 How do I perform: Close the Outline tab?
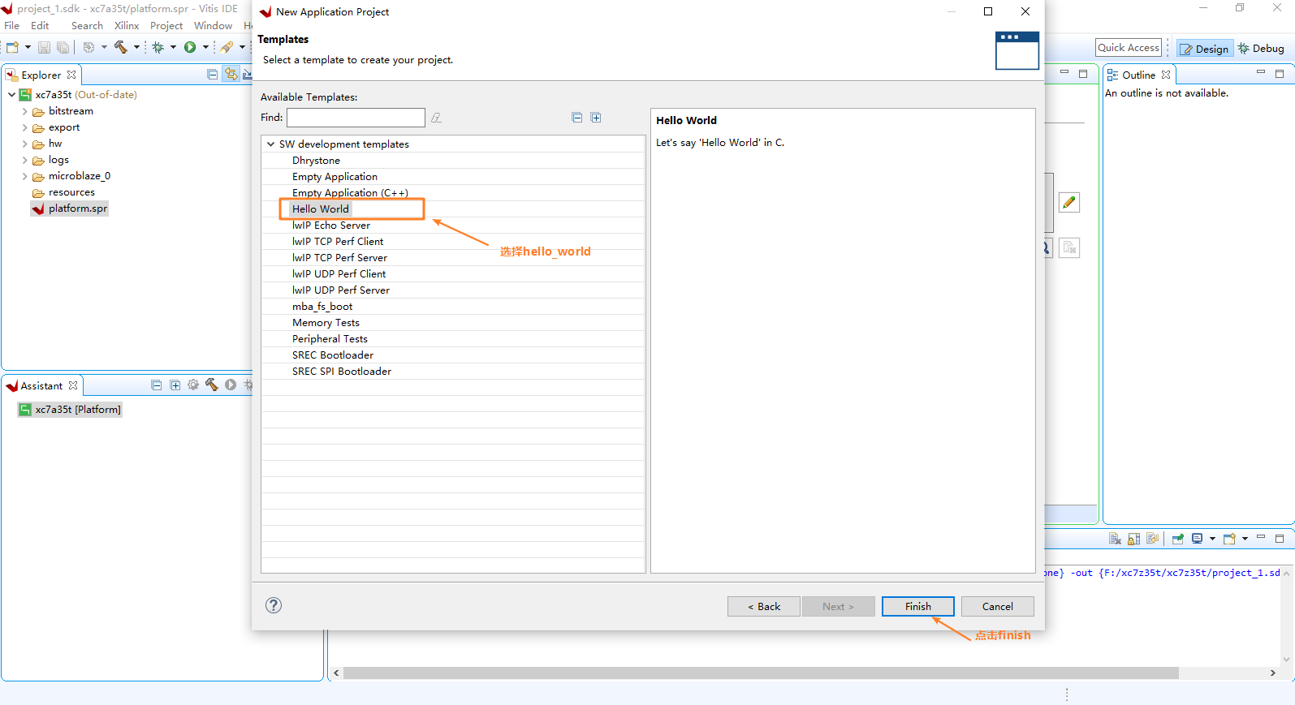(x=1166, y=75)
